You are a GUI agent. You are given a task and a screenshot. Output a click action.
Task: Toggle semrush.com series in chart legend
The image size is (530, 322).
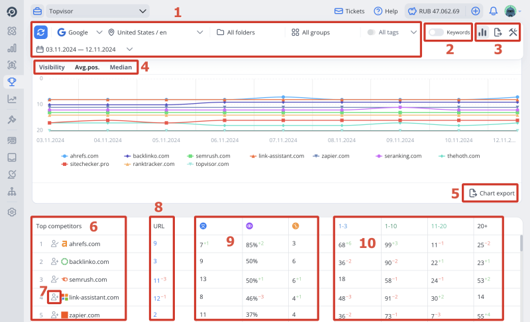pyautogui.click(x=209, y=156)
